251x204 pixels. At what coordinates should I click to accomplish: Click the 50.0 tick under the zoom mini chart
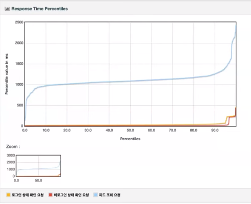[38, 181]
